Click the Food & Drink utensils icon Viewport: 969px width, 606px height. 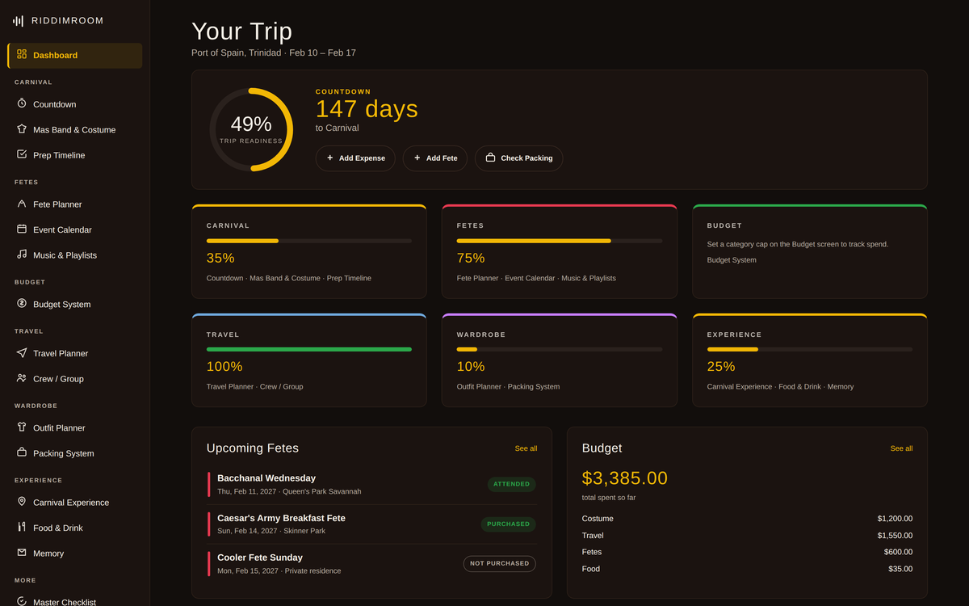(22, 528)
